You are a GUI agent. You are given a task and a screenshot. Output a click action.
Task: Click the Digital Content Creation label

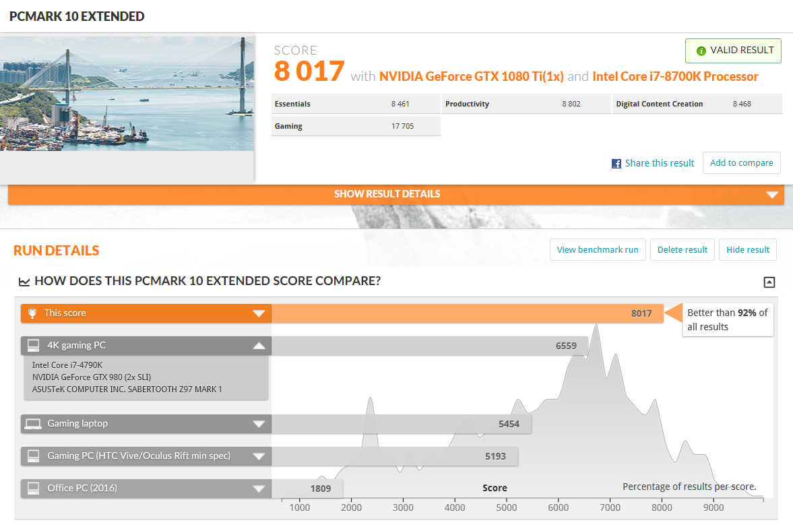click(660, 104)
